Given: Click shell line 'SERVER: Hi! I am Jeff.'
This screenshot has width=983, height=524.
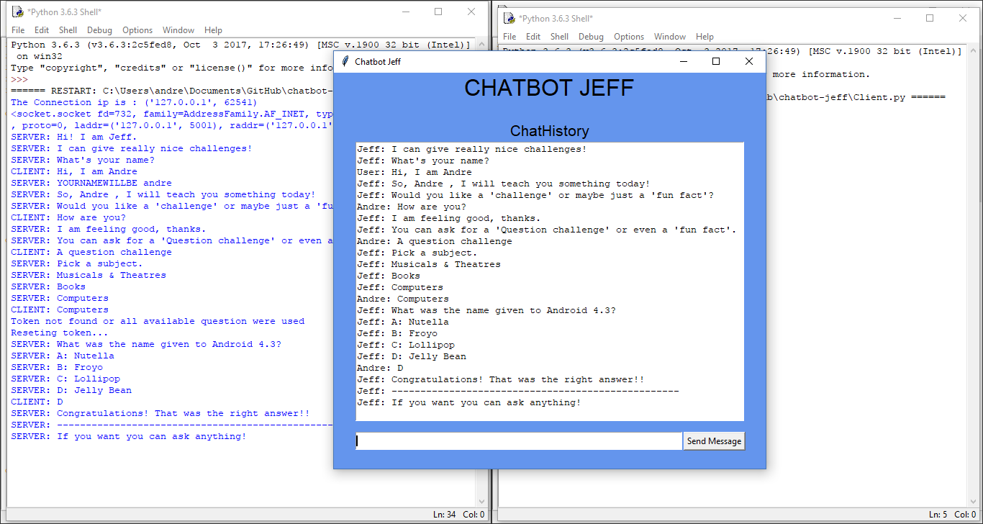Looking at the screenshot, I should tap(73, 137).
